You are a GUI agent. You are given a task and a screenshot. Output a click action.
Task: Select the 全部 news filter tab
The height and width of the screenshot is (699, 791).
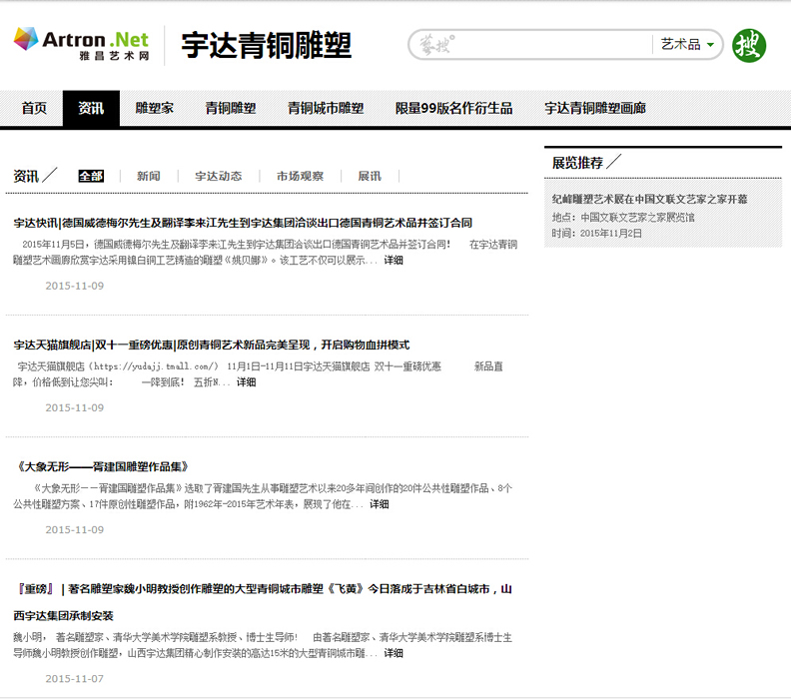click(91, 176)
